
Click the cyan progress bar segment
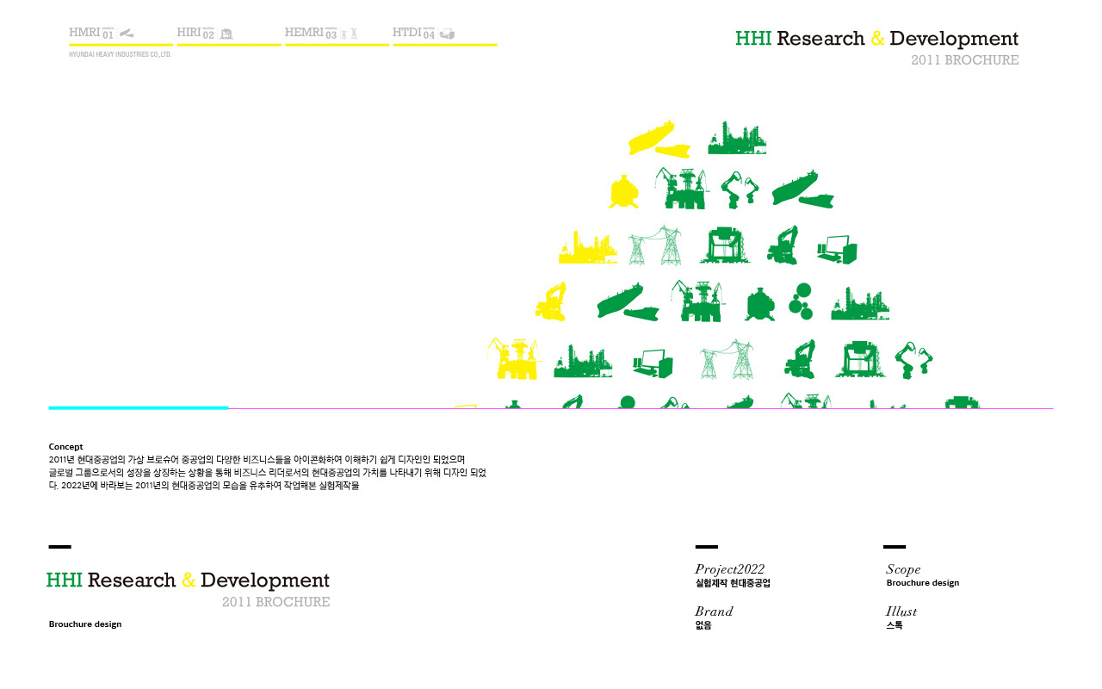(x=139, y=407)
